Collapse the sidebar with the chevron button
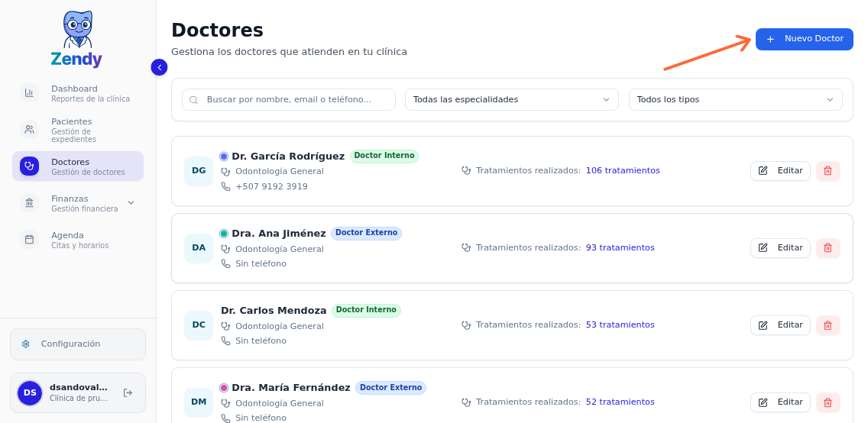 (160, 67)
